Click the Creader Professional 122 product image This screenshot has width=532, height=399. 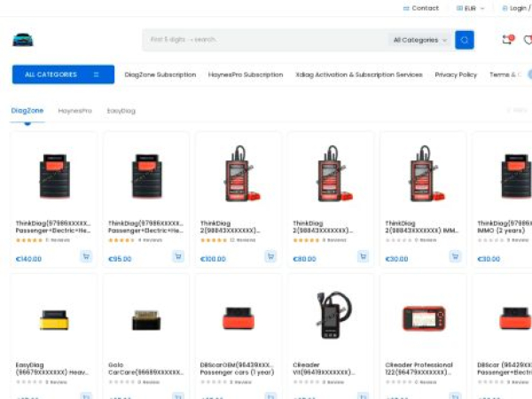coord(424,318)
